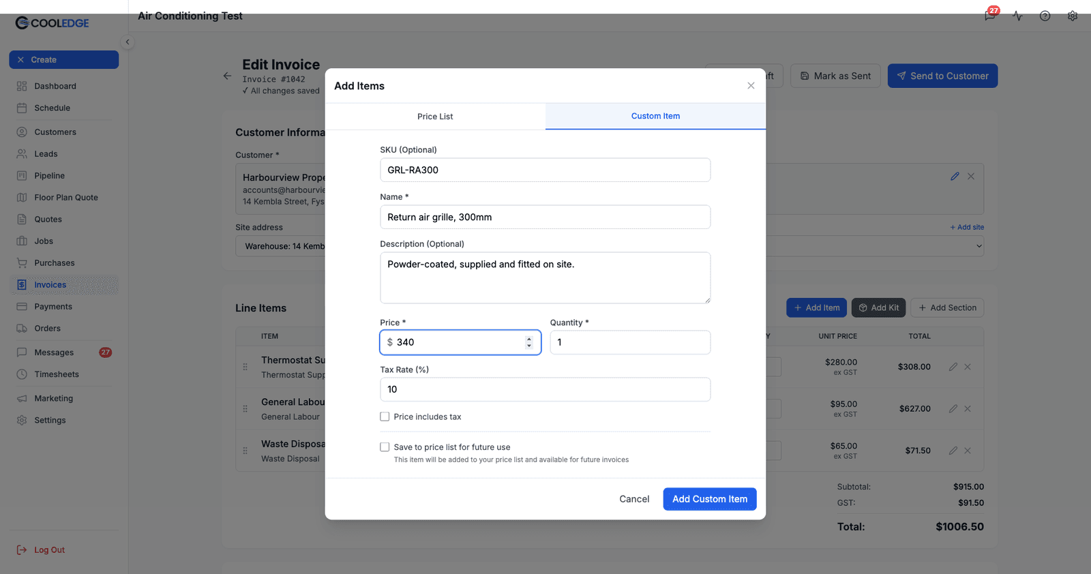Click Add Custom Item button

coord(710,499)
